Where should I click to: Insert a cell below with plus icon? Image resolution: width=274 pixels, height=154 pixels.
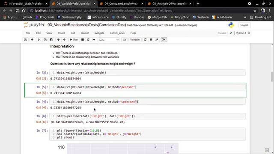click(32, 40)
